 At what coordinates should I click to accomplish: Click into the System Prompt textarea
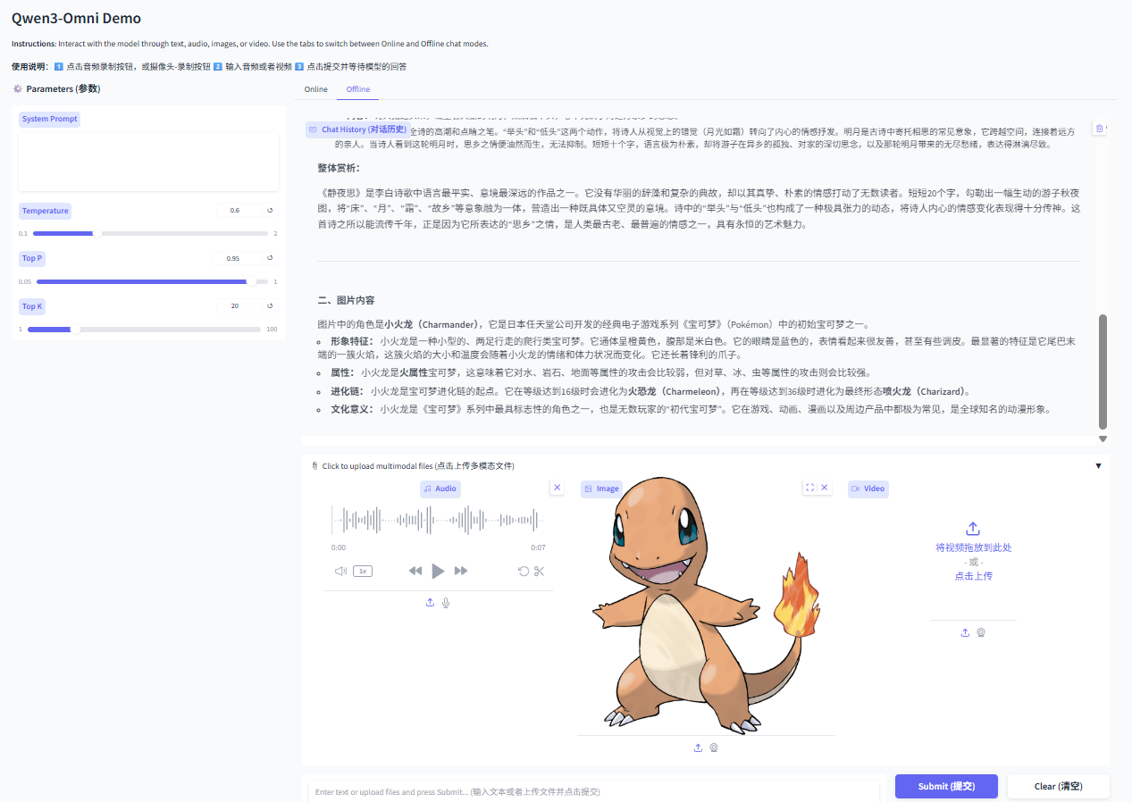(149, 161)
